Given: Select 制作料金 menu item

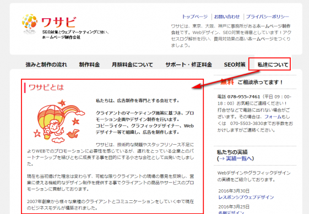Looking at the screenshot, I should [x=89, y=64].
